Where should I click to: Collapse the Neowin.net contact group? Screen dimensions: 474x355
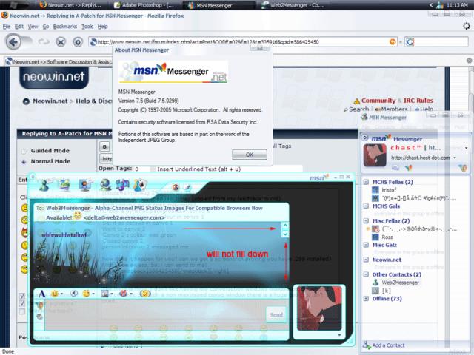366,260
